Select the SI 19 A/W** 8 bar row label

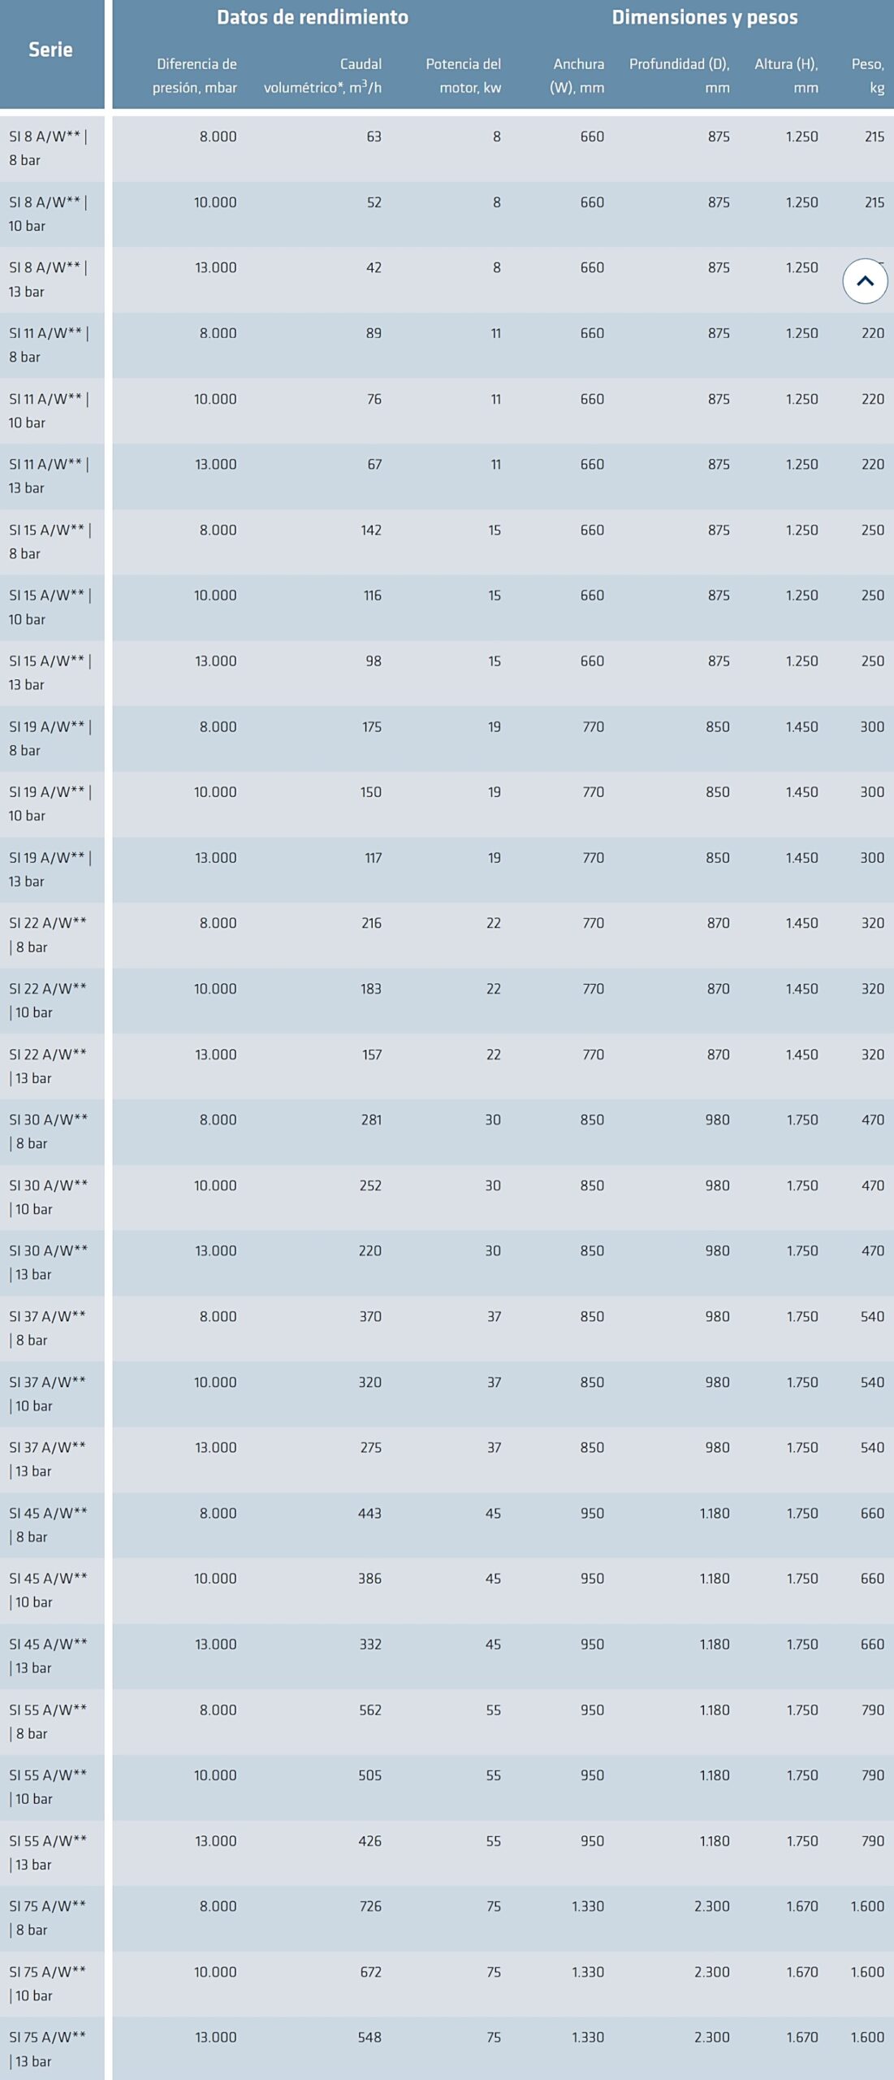point(50,739)
